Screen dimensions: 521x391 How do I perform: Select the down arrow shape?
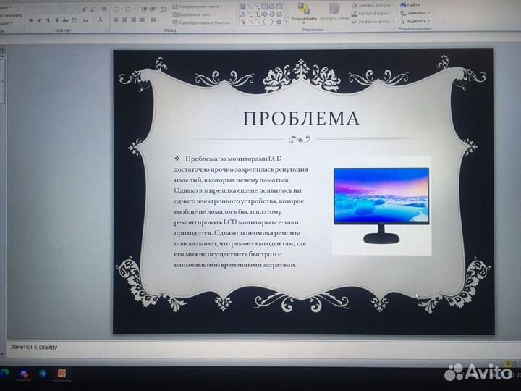(x=272, y=14)
